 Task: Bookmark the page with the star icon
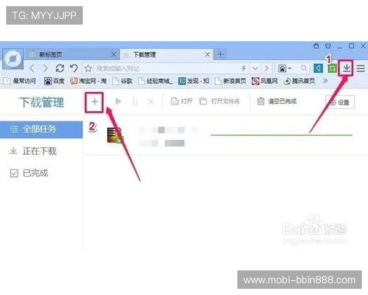(x=88, y=69)
